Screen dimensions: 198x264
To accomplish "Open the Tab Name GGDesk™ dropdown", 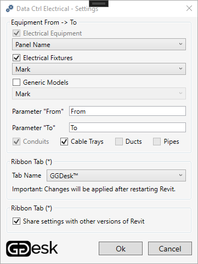I will click(116, 175).
